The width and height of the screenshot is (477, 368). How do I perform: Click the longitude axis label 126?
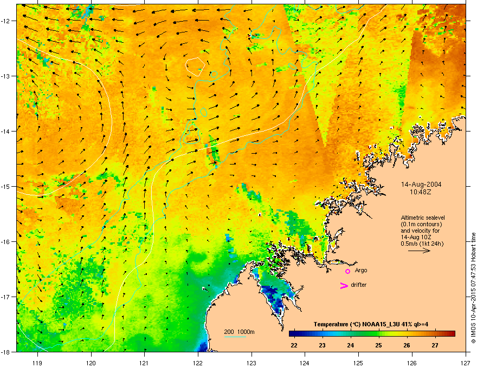click(x=412, y=363)
